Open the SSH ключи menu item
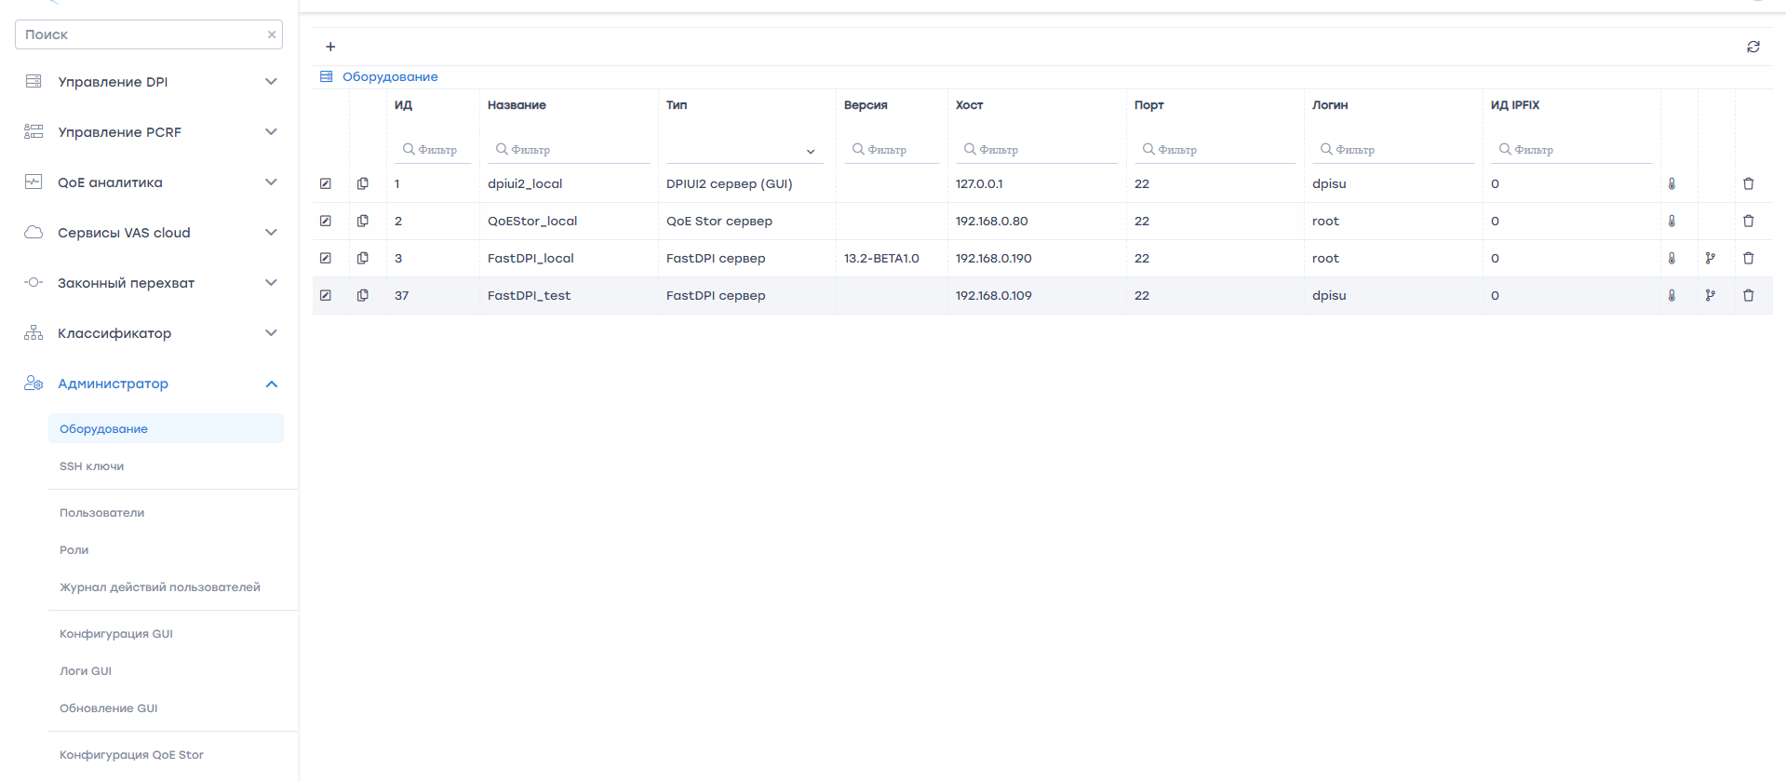Viewport: 1786px width, 782px height. (x=92, y=466)
